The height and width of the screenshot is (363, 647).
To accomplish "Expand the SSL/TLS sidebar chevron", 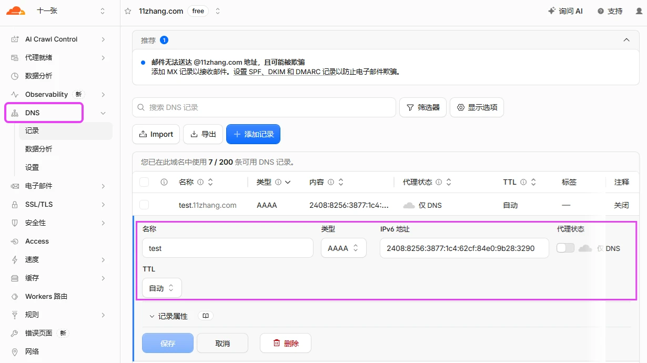I will [103, 205].
